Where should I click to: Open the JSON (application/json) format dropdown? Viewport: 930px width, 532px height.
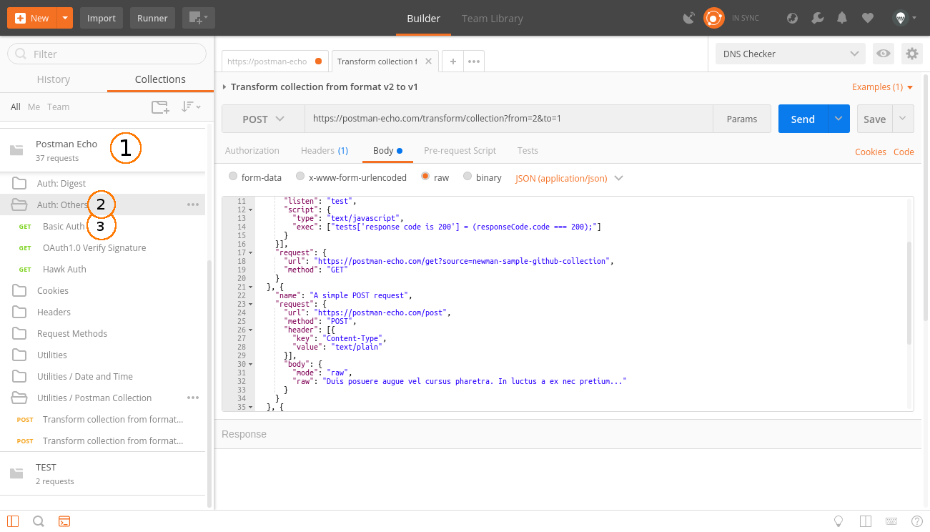click(x=568, y=177)
